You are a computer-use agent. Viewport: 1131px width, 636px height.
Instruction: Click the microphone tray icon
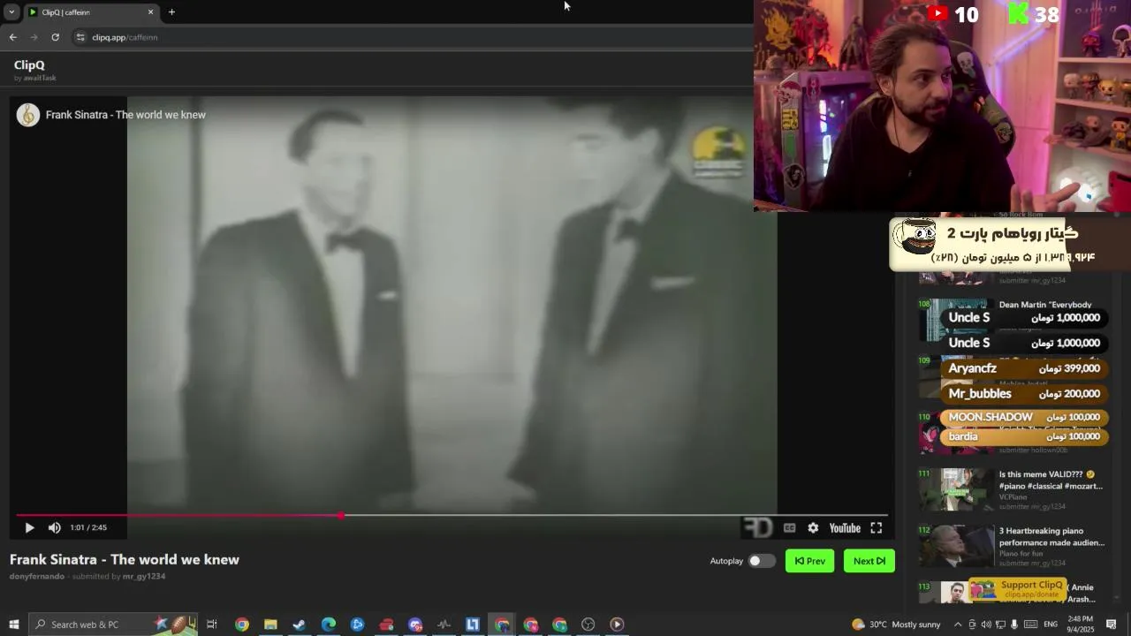[1013, 625]
